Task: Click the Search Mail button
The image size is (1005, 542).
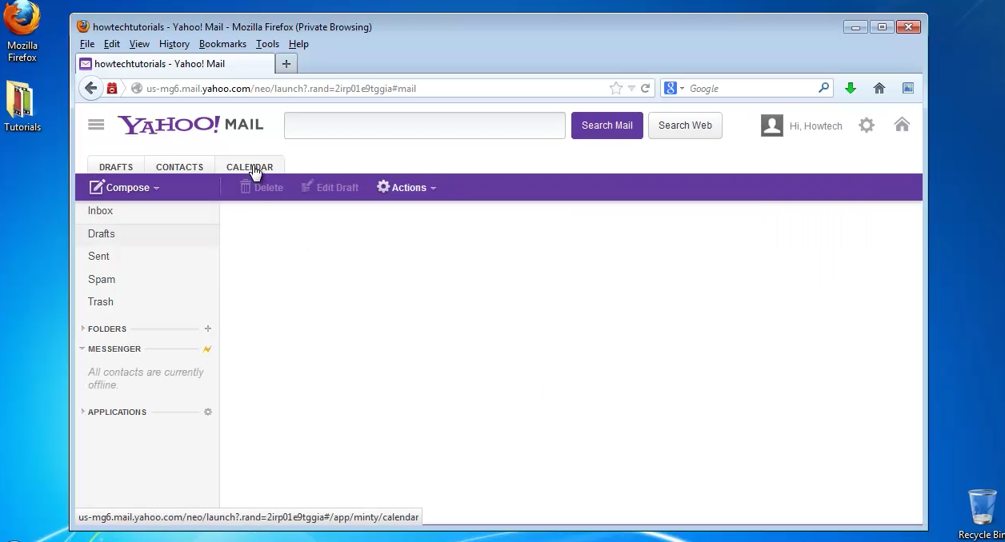Action: coord(607,126)
